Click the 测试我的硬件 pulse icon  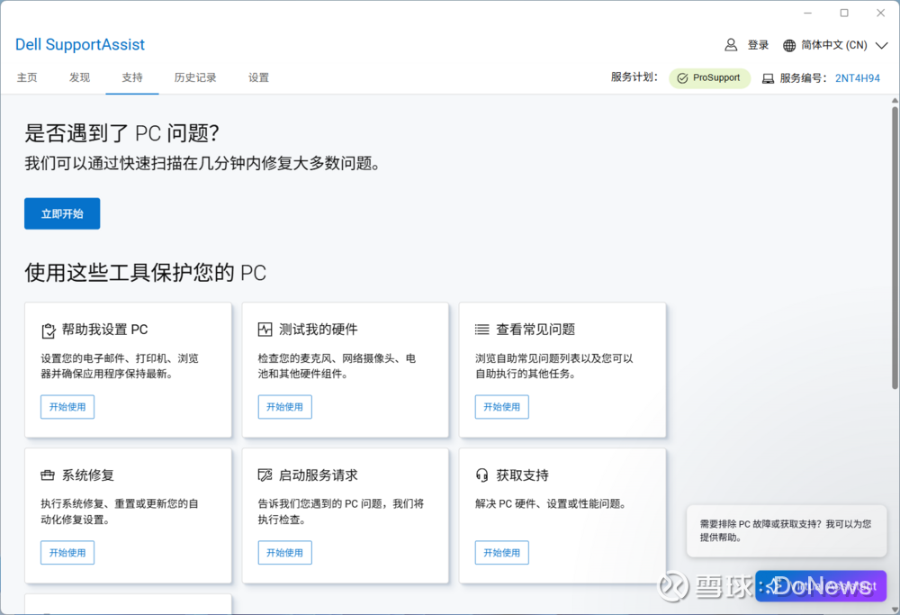(x=265, y=329)
